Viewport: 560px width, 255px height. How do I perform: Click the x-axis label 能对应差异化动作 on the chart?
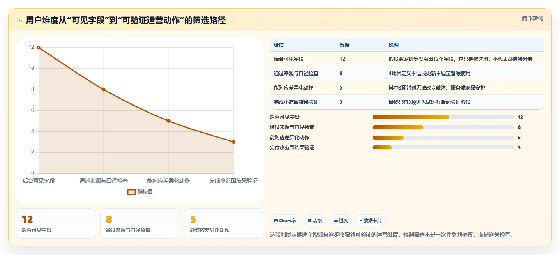coord(168,181)
